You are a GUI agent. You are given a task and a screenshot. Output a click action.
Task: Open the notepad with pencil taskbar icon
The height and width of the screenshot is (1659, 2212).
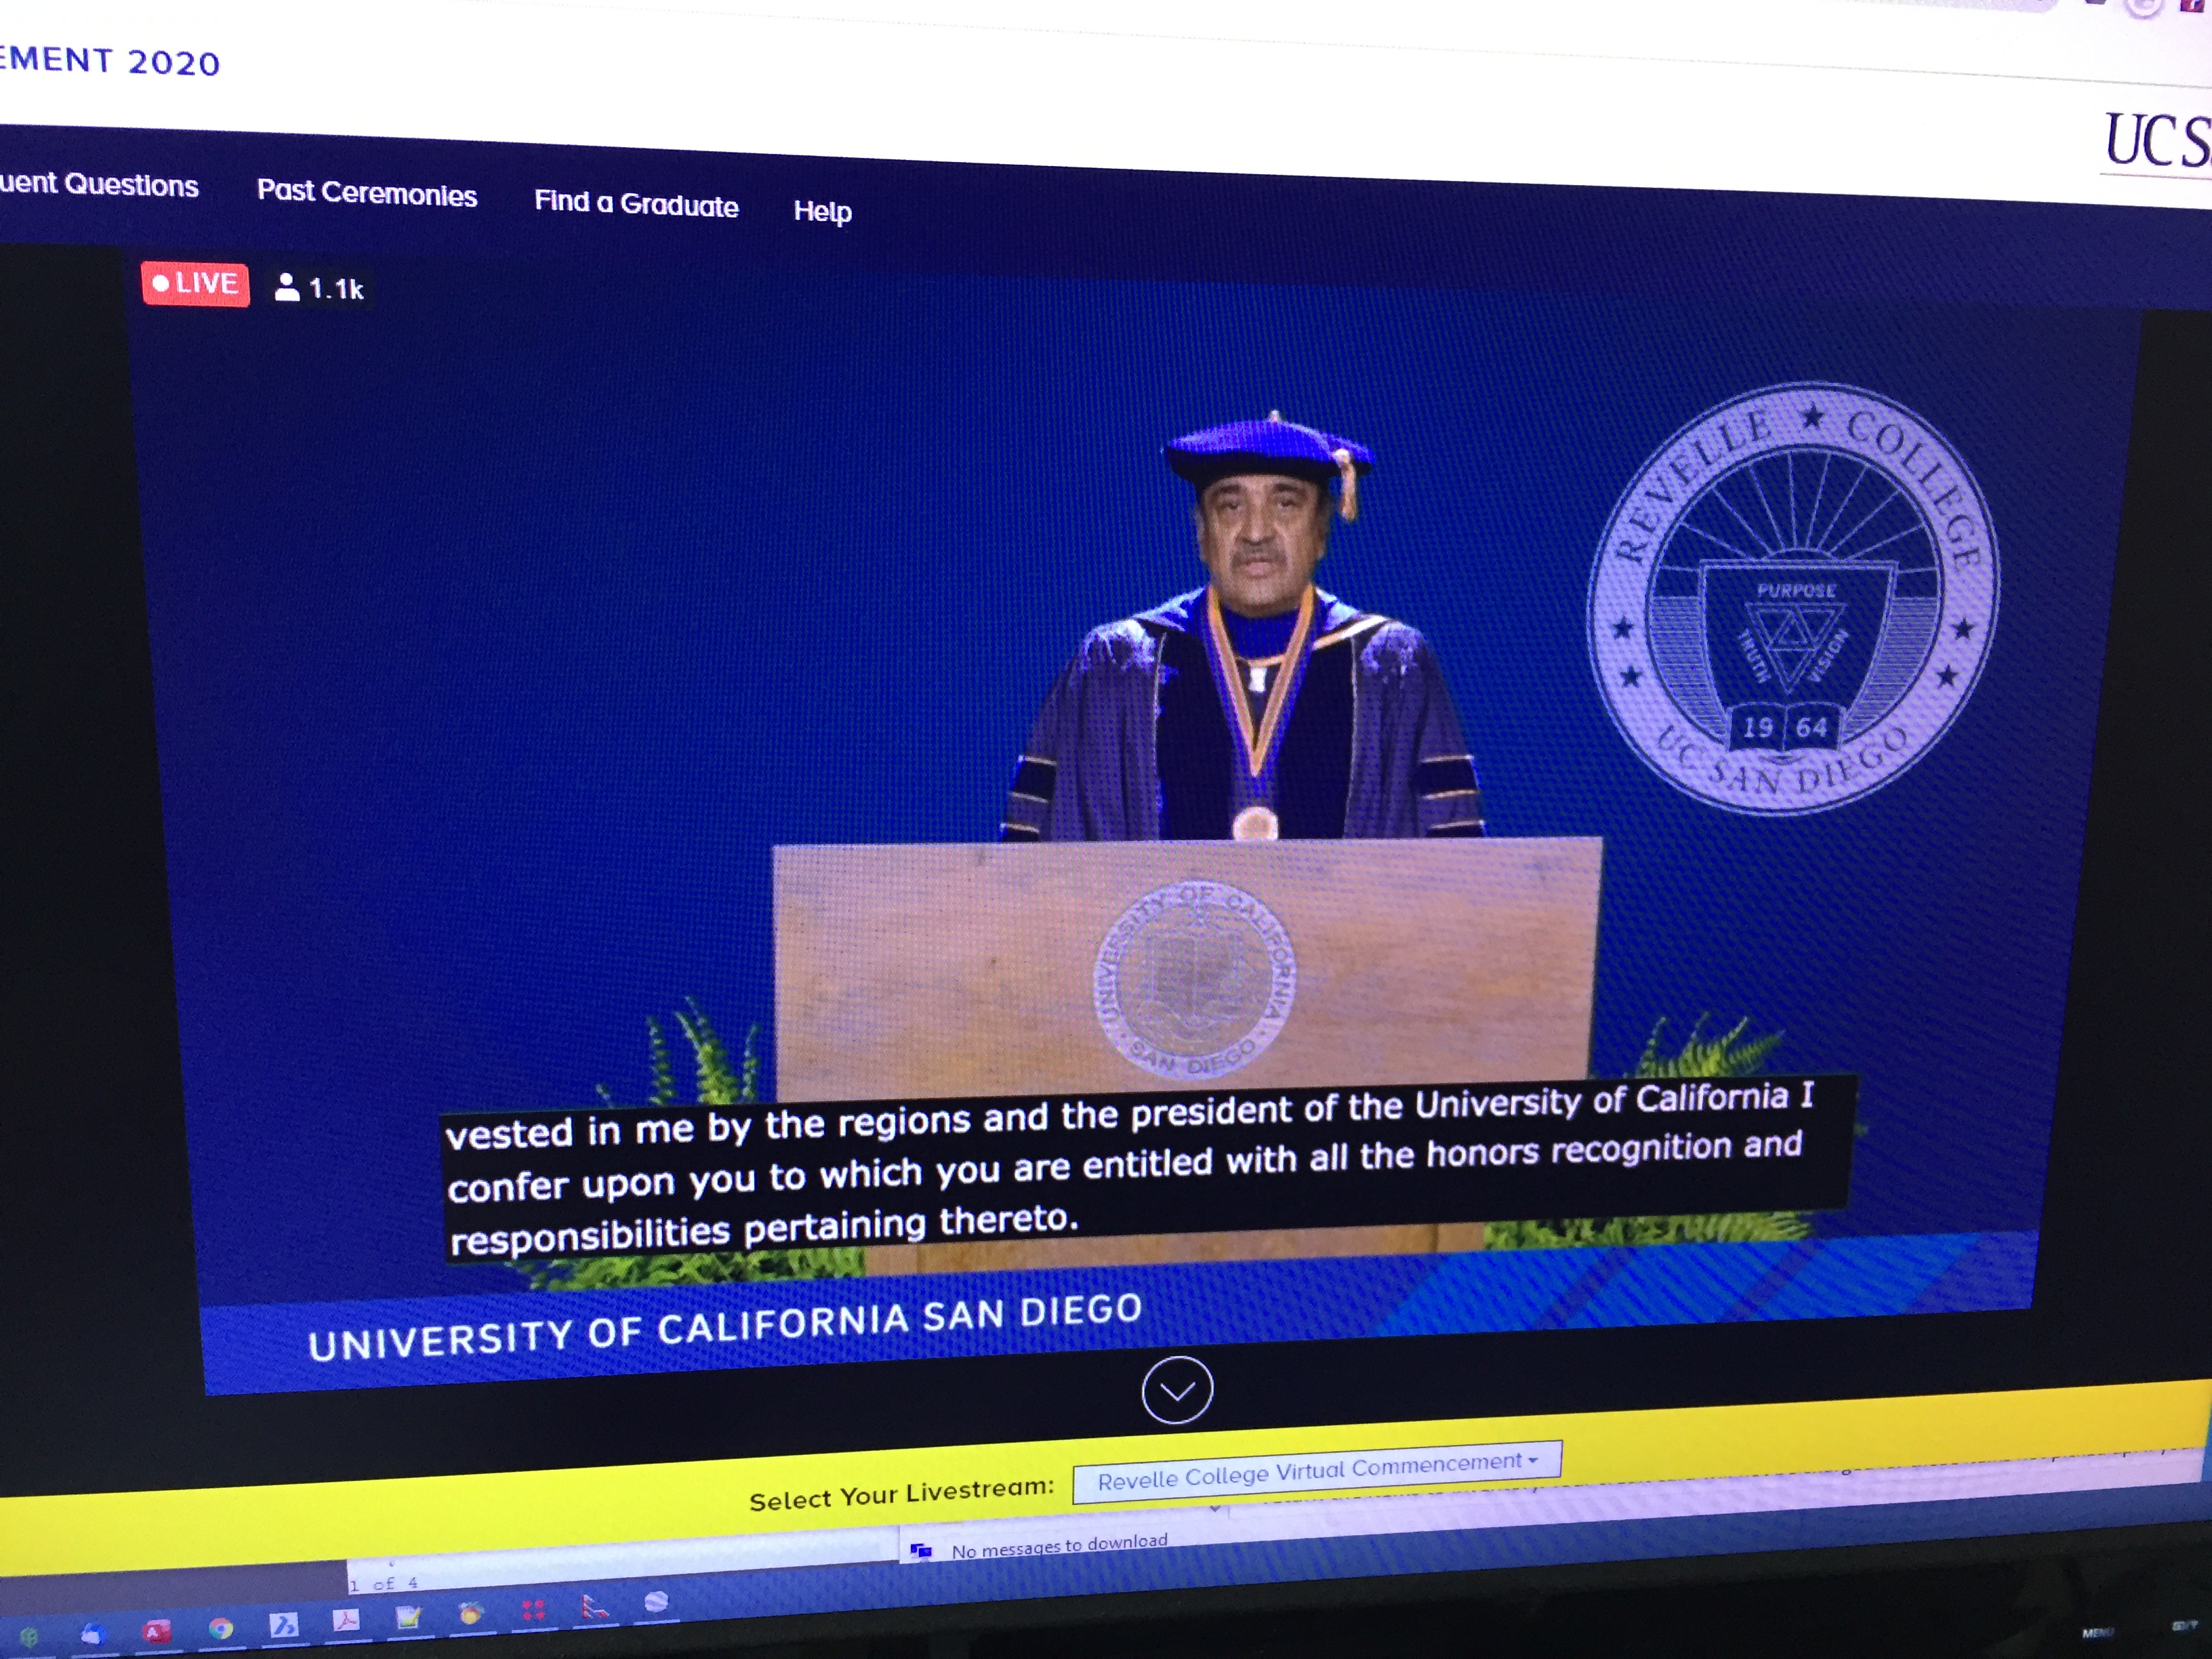(408, 1617)
